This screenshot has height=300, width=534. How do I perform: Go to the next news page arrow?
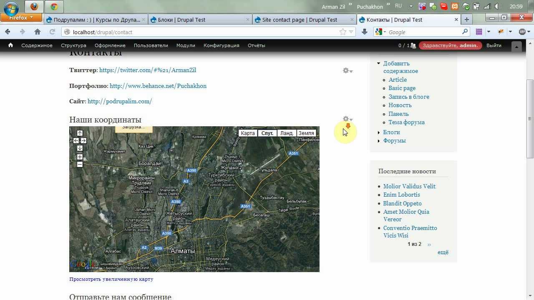pos(429,244)
